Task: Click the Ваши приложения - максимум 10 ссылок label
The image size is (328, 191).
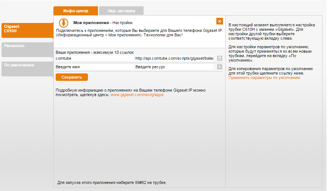Action: tap(94, 53)
